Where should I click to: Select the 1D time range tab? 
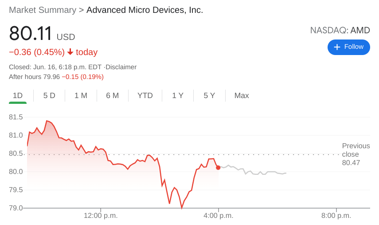(x=18, y=95)
